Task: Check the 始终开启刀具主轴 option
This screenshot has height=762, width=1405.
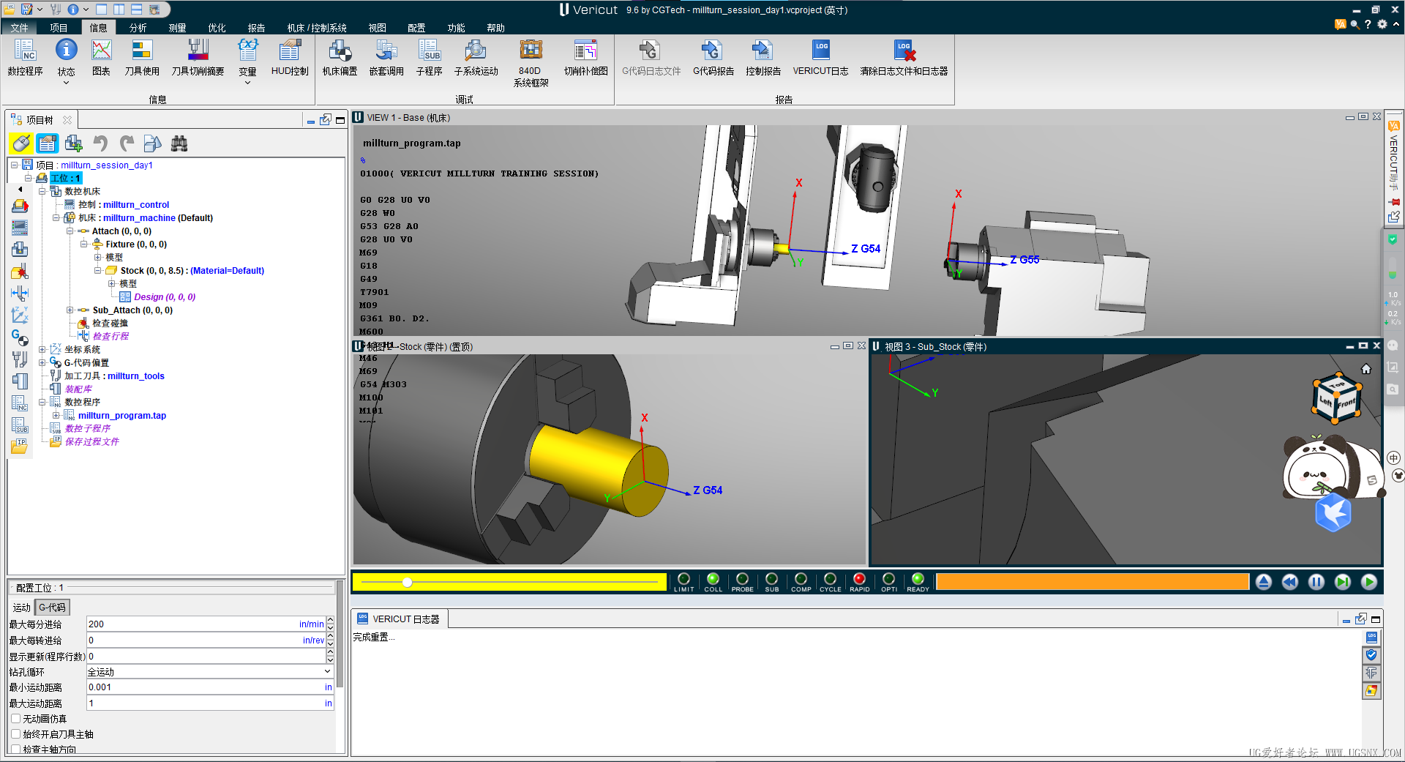Action: click(16, 734)
